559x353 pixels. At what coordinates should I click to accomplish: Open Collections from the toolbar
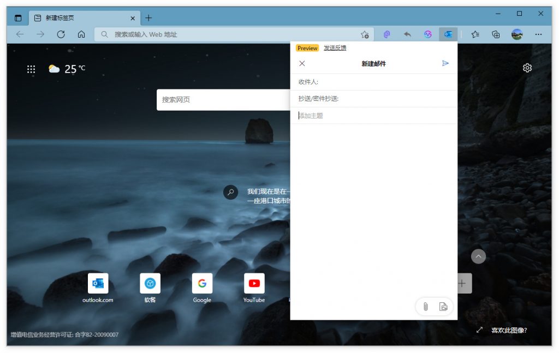tap(496, 34)
